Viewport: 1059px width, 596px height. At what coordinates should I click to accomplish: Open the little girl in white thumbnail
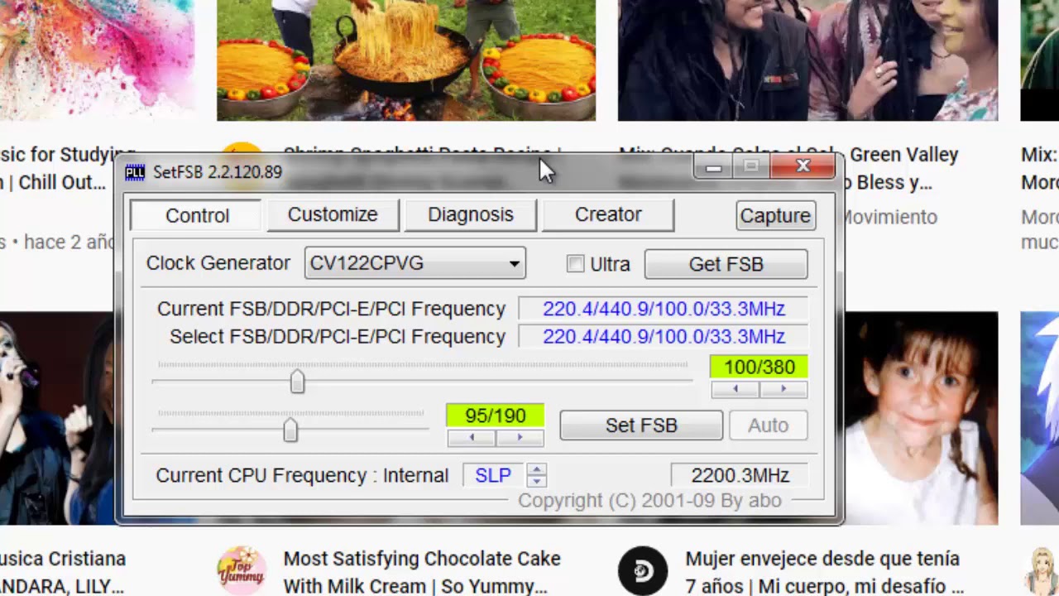(x=922, y=418)
